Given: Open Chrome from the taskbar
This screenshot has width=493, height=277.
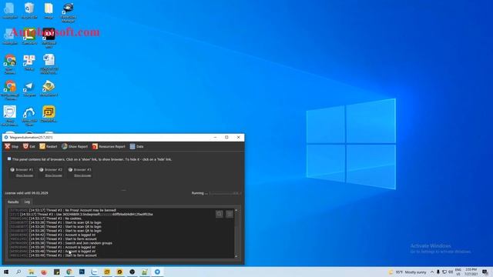Looking at the screenshot, I should (69, 272).
